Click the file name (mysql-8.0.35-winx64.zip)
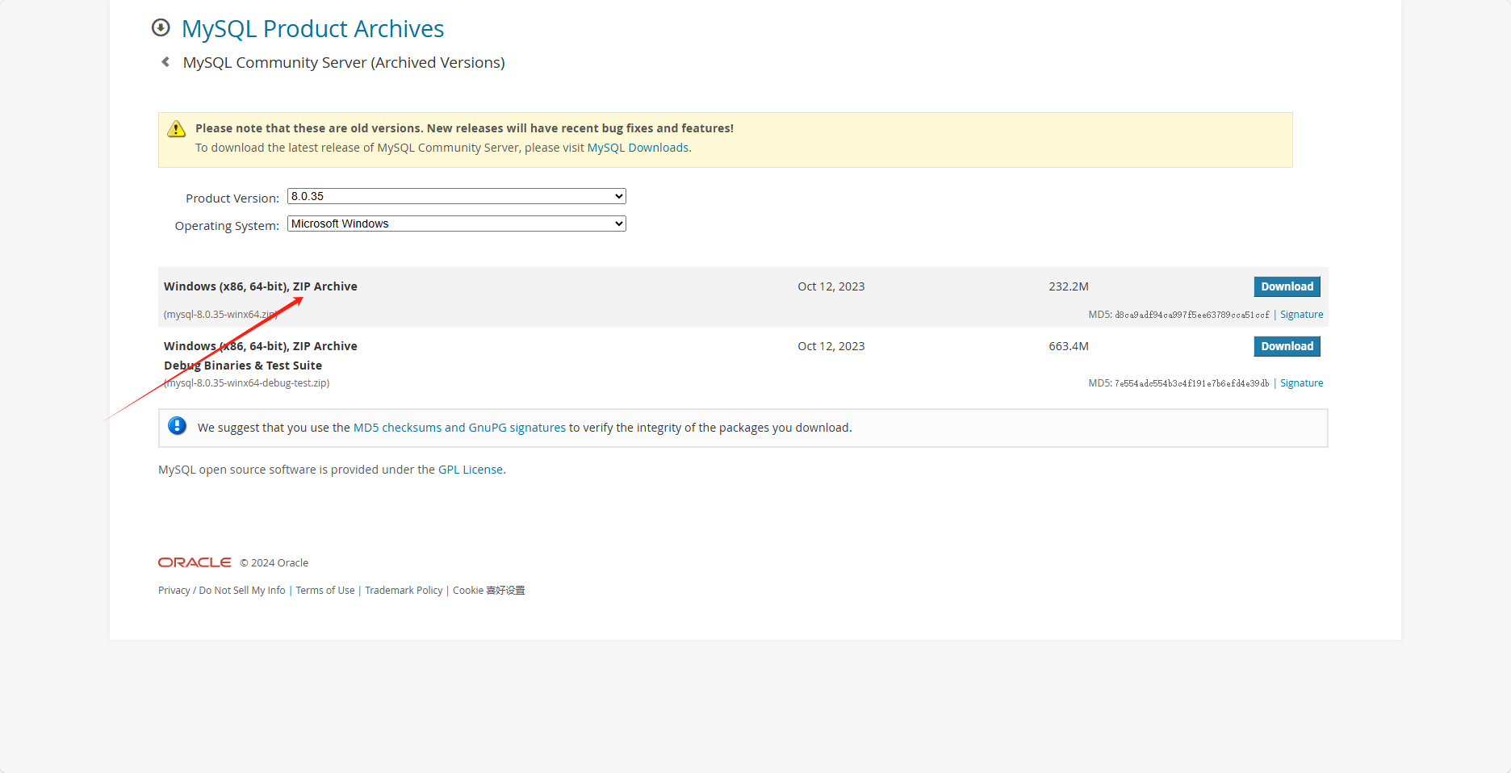Screen dimensions: 1511x773 [220, 315]
